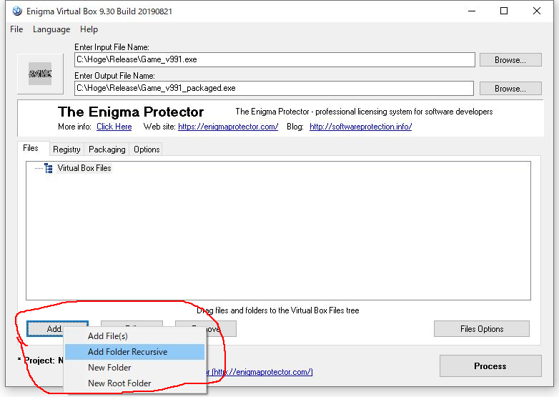This screenshot has width=559, height=397.
Task: Click the 'Enter Input File Name:' label
Action: pos(112,47)
